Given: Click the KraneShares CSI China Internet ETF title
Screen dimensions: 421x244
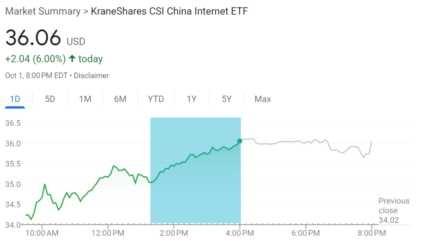Looking at the screenshot, I should coord(169,12).
